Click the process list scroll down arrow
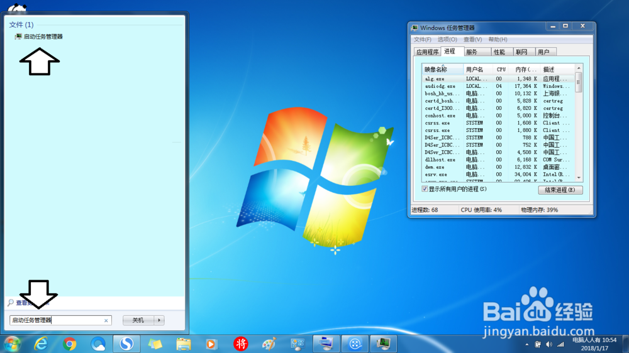Screen dimensions: 629x353 pyautogui.click(x=579, y=178)
